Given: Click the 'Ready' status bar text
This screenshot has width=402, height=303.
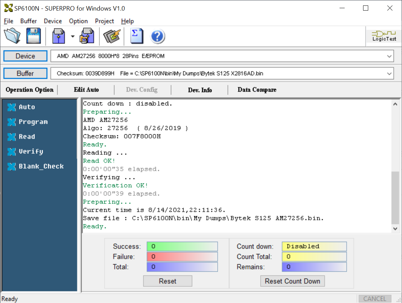Looking at the screenshot, I should tap(10, 299).
